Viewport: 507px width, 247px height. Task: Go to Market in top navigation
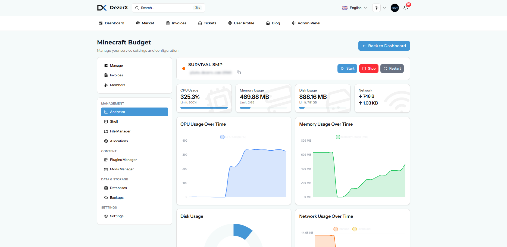(x=145, y=23)
